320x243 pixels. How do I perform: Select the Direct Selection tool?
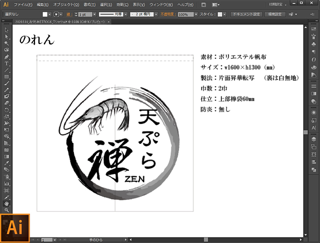pos(6,36)
